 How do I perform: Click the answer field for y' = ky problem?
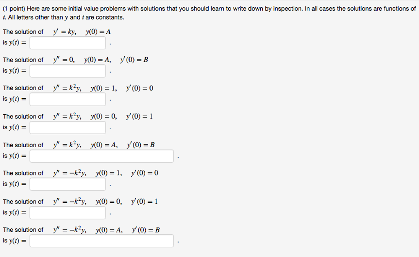click(68, 42)
